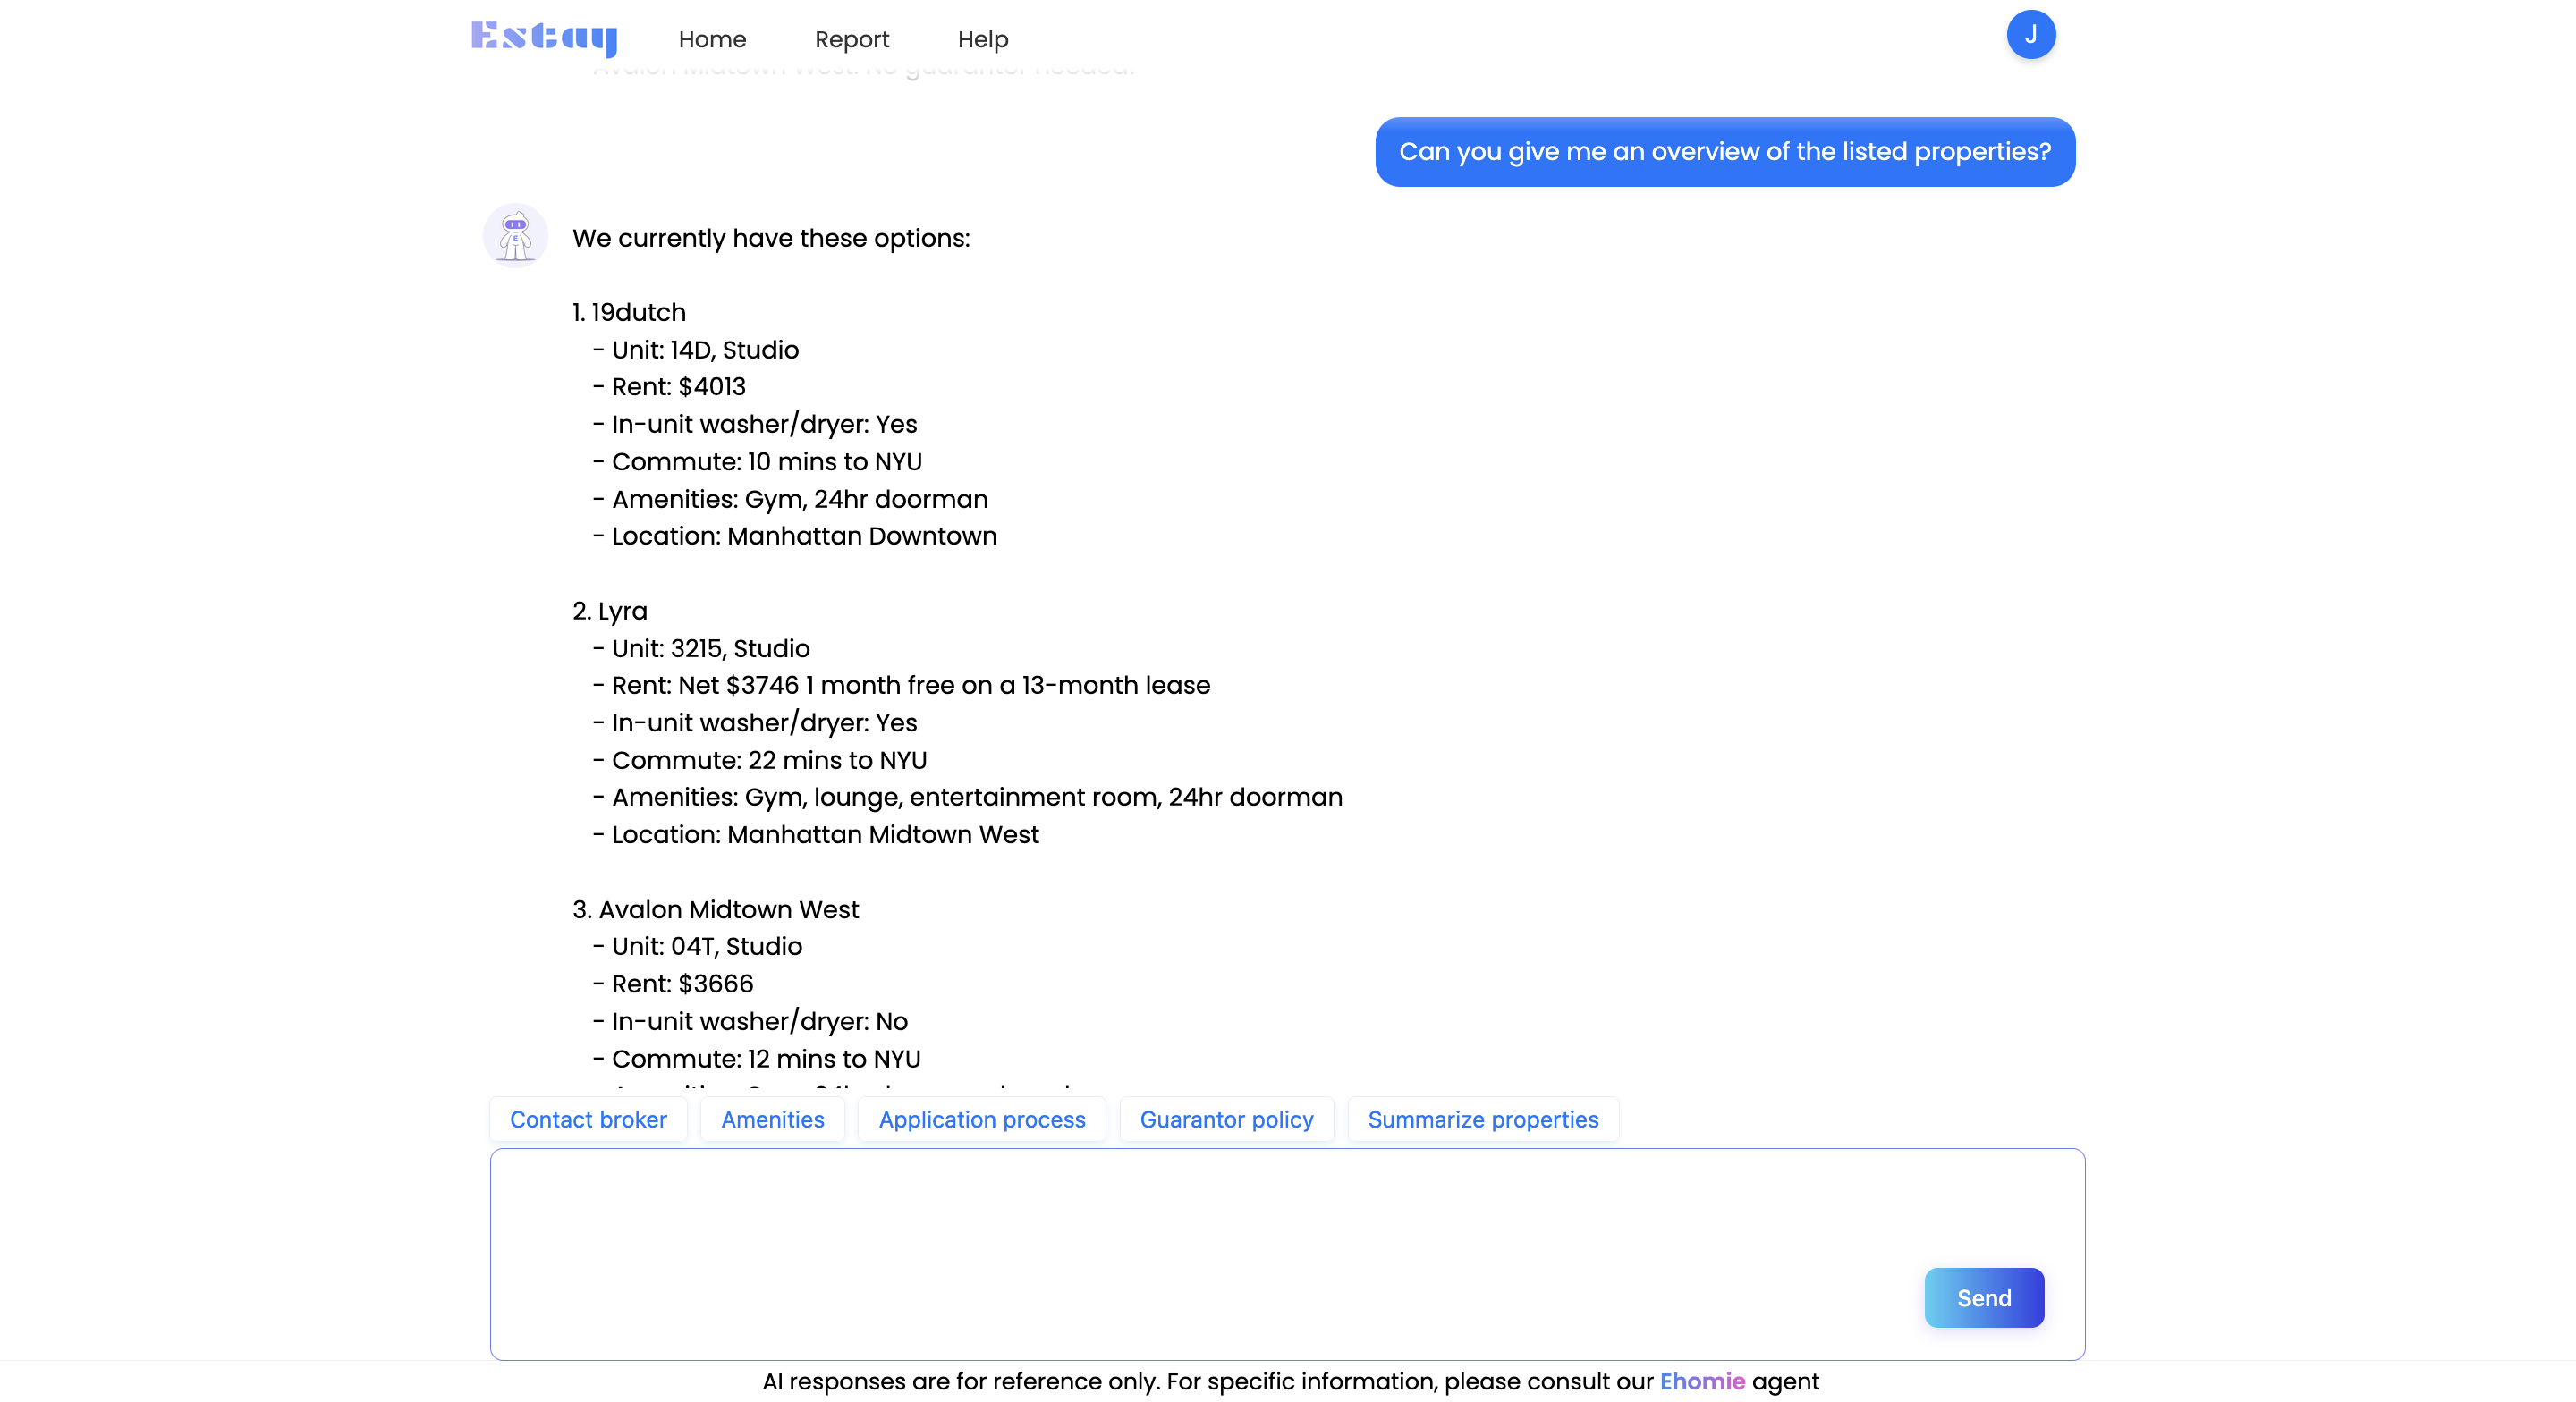Click the Lyra rent details line
This screenshot has width=2576, height=1402.
(x=910, y=685)
